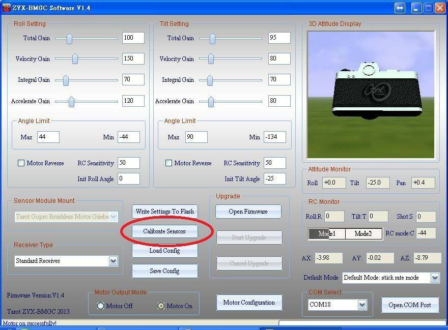Click Tilt RC Sensitivity field

[275, 163]
